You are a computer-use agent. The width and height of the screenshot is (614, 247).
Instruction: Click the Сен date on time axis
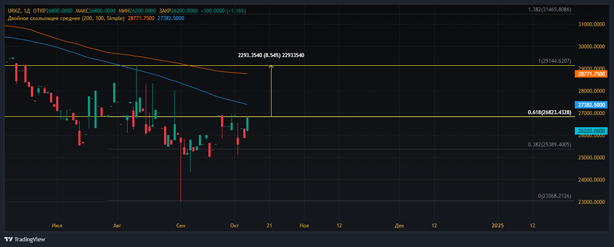click(181, 225)
